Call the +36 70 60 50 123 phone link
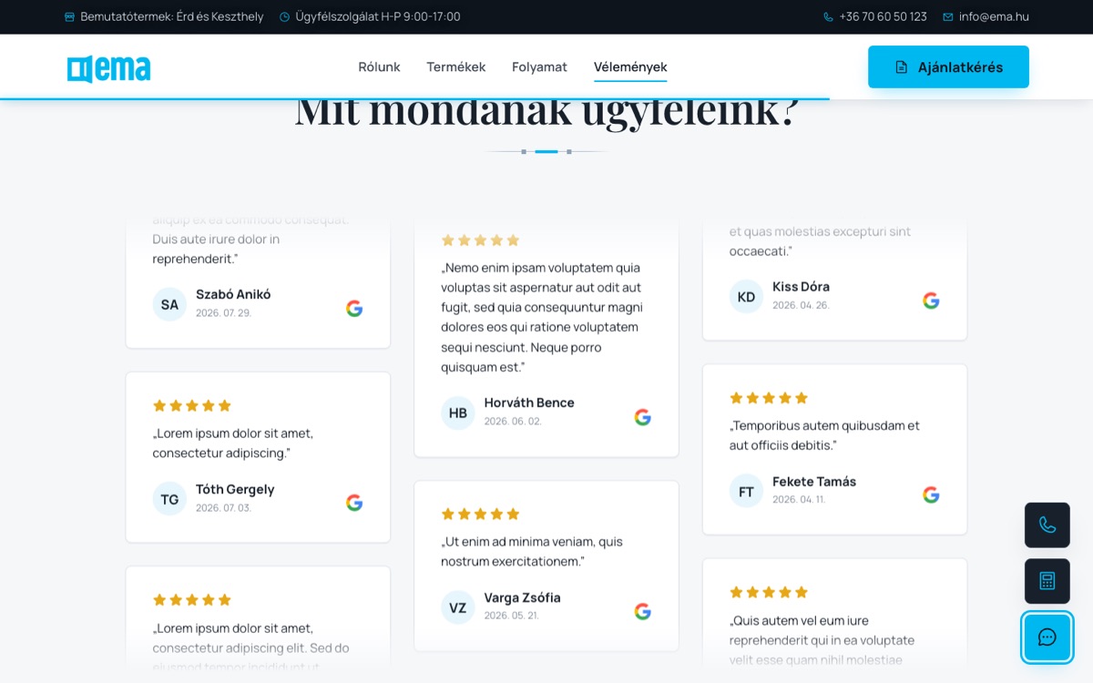Image resolution: width=1093 pixels, height=683 pixels. point(883,16)
